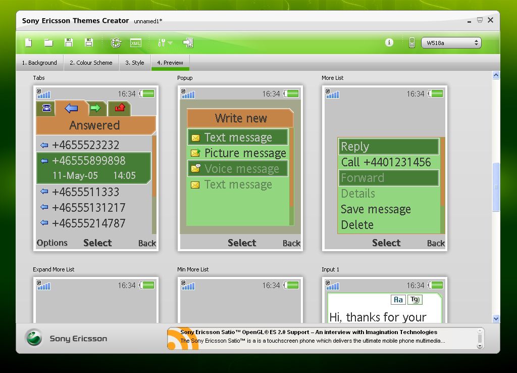The width and height of the screenshot is (517, 373).
Task: Click 'Save message' entry
Action: [x=376, y=209]
